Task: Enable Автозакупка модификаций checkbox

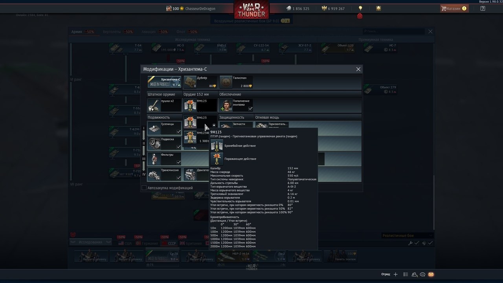Action: [144, 188]
